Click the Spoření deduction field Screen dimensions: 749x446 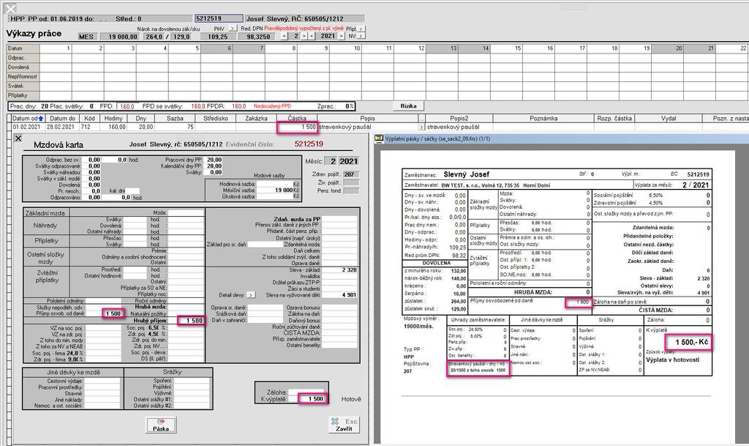[191, 381]
